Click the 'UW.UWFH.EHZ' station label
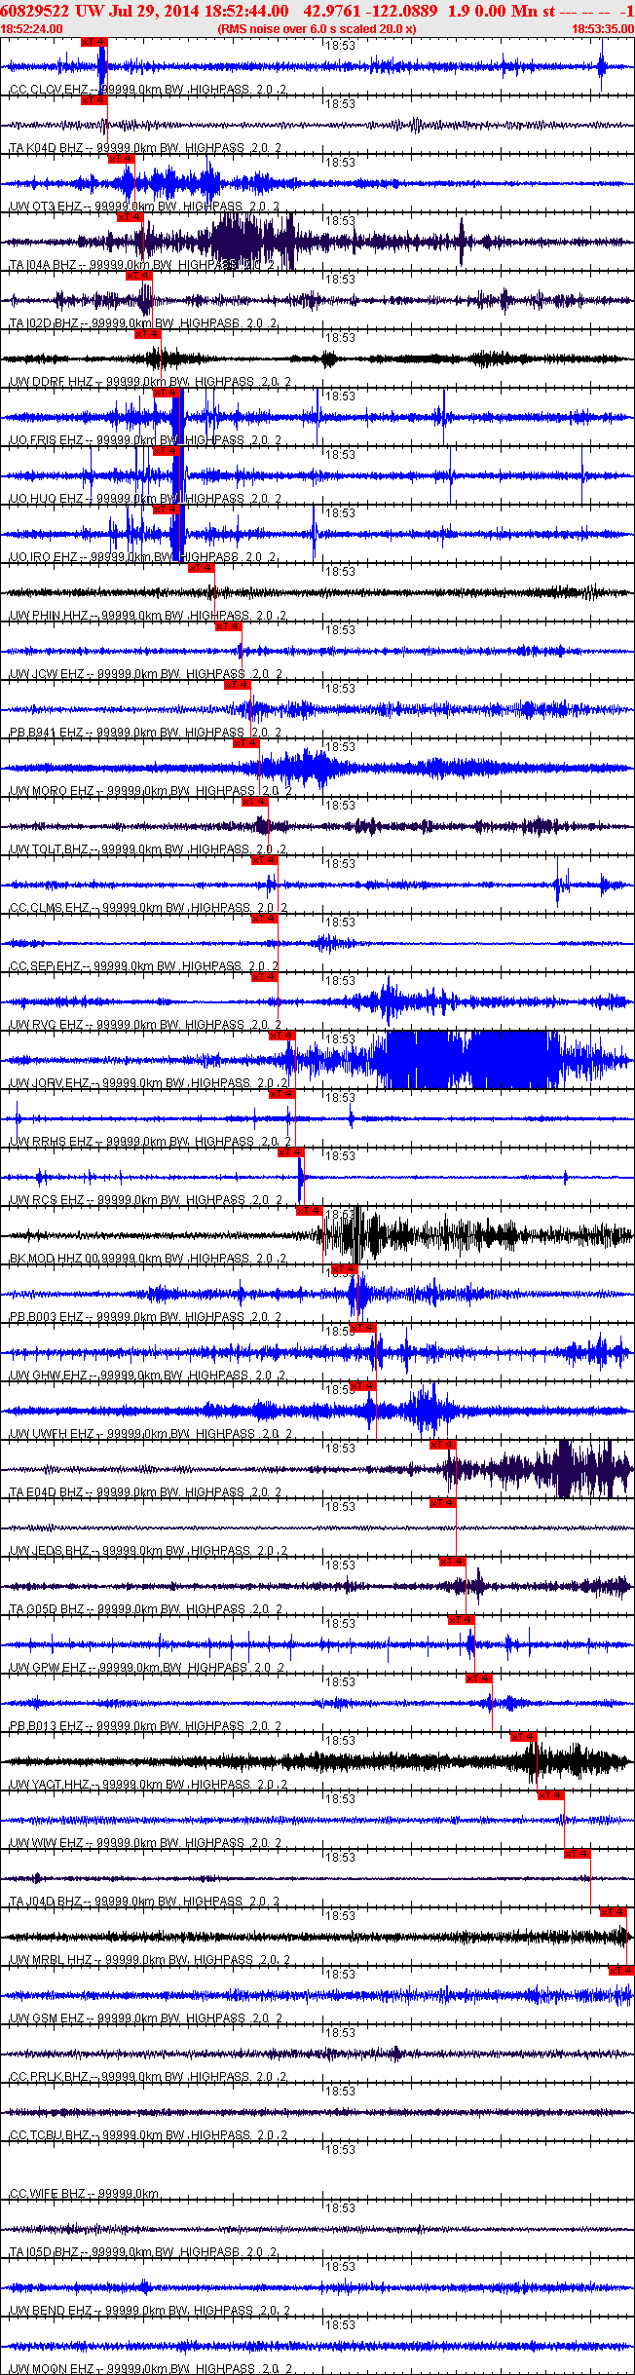 pos(53,1434)
